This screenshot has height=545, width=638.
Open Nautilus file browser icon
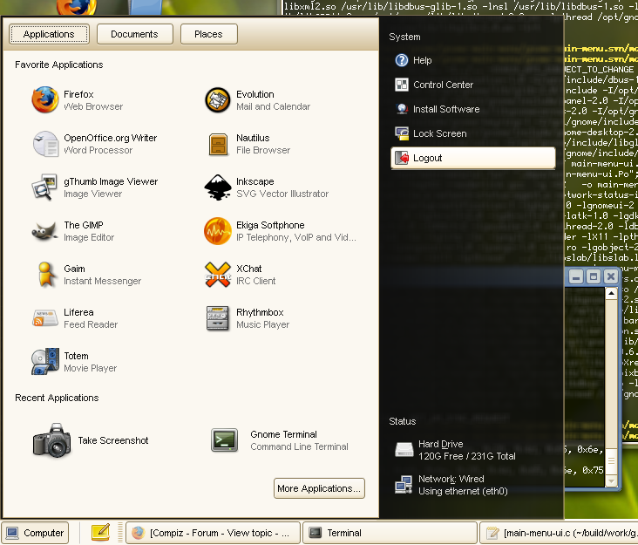pos(218,145)
